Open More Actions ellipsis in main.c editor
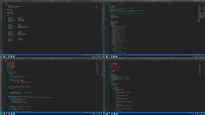The width and height of the screenshot is (205, 115). tap(204, 60)
